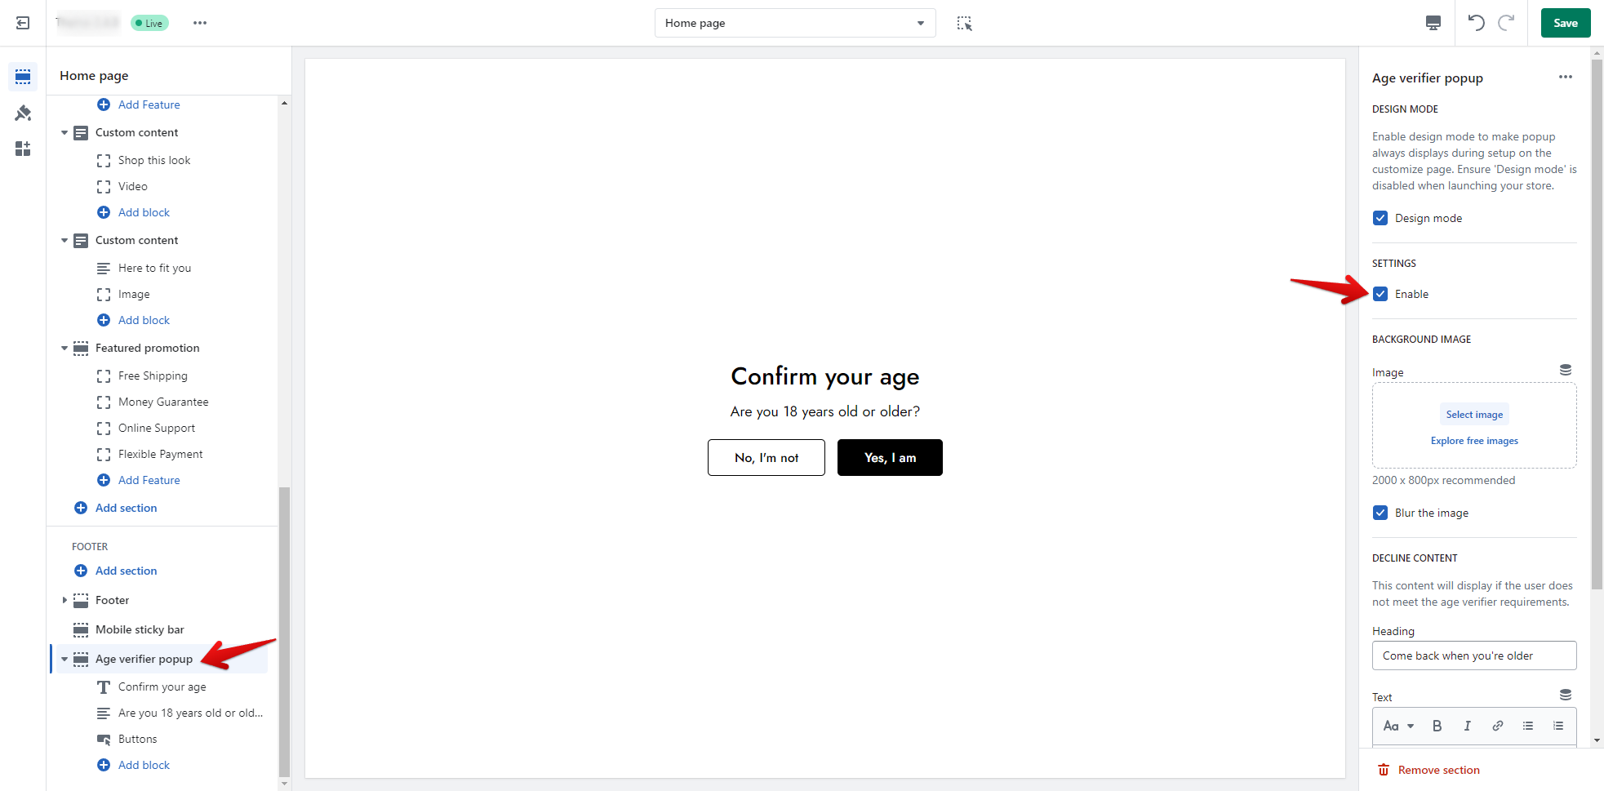Toggle Blur the image checkbox

click(x=1380, y=513)
